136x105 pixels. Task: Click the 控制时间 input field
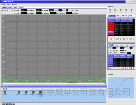[129, 53]
